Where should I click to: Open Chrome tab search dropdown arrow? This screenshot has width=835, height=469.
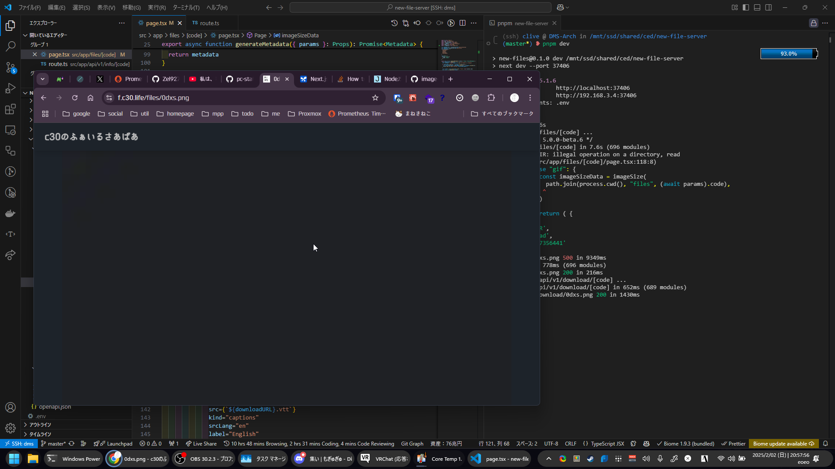coord(42,79)
